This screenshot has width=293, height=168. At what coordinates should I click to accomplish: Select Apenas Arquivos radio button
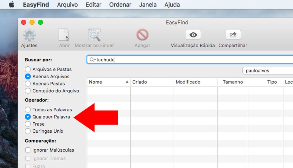[28, 76]
